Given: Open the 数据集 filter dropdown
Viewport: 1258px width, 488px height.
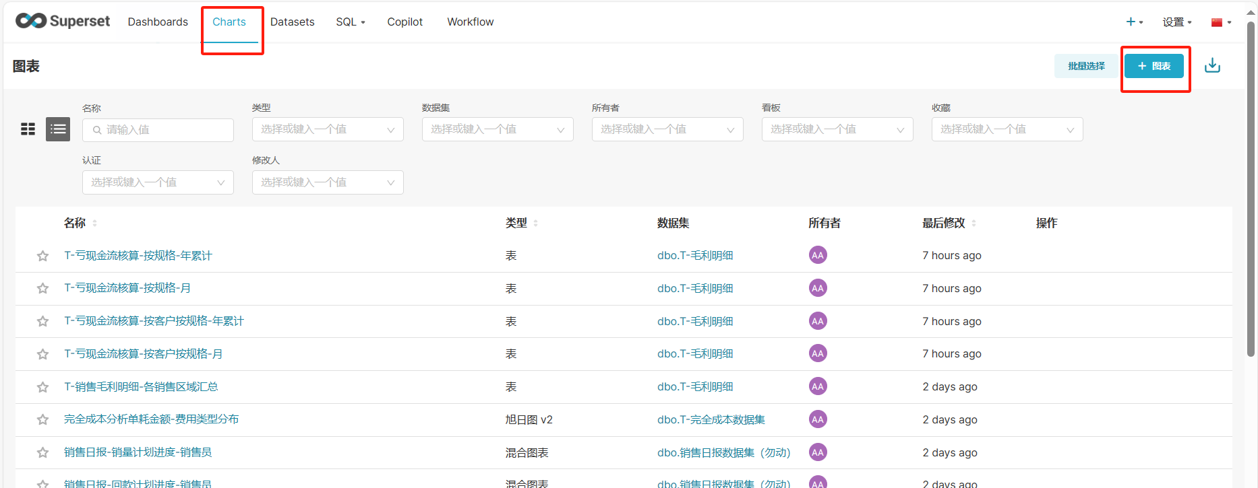Looking at the screenshot, I should click(x=498, y=129).
